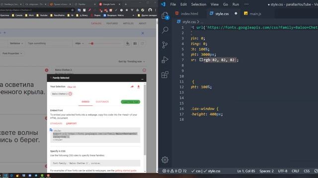Click the errors and warnings status bar indicator
Screen dimensions: 318x178
174,171
